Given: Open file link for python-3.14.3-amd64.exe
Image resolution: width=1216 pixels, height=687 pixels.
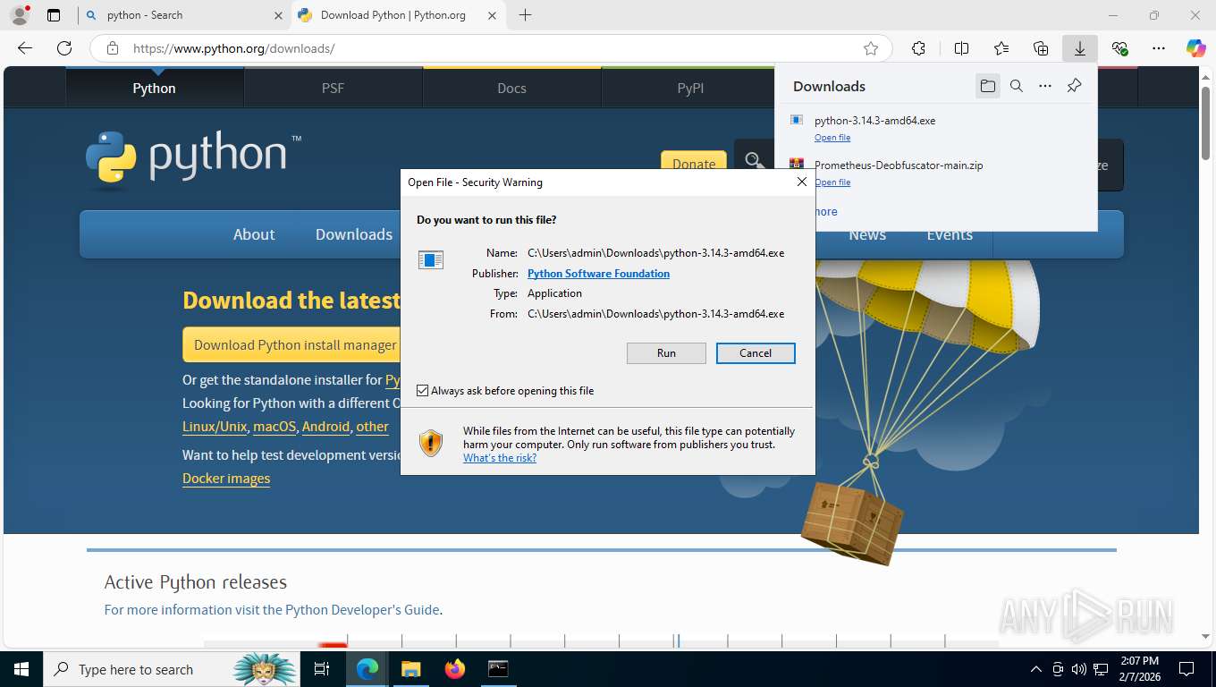Looking at the screenshot, I should coord(832,138).
